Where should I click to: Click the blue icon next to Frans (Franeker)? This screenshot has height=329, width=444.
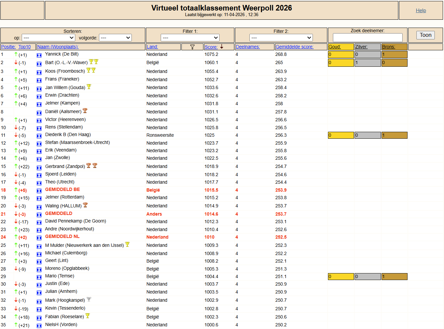[39, 80]
